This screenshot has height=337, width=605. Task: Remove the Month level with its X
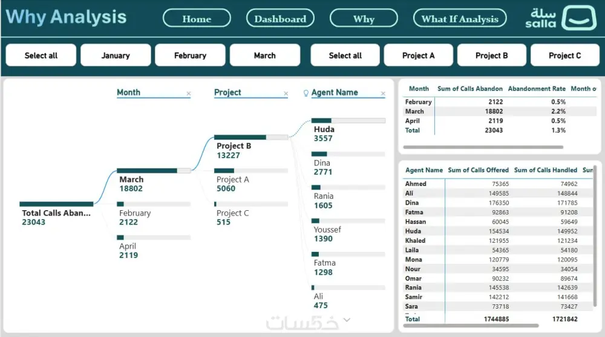point(189,93)
